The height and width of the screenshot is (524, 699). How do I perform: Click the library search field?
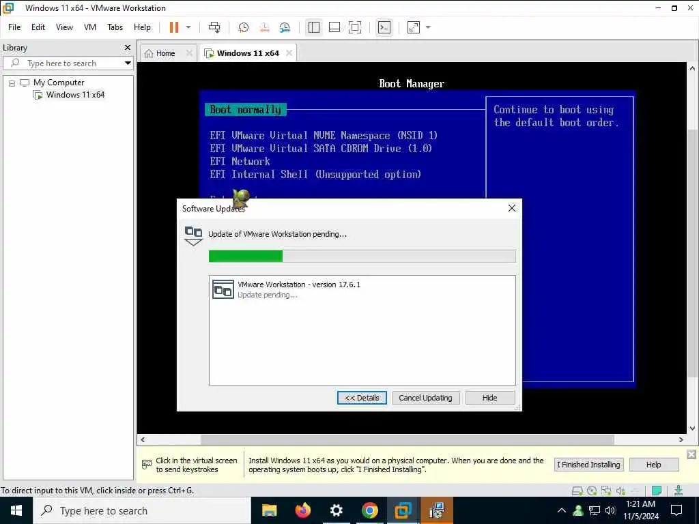coord(63,63)
